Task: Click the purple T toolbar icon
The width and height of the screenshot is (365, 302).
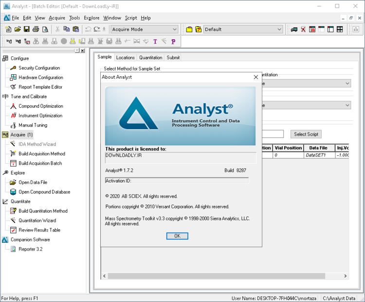Action: click(155, 41)
